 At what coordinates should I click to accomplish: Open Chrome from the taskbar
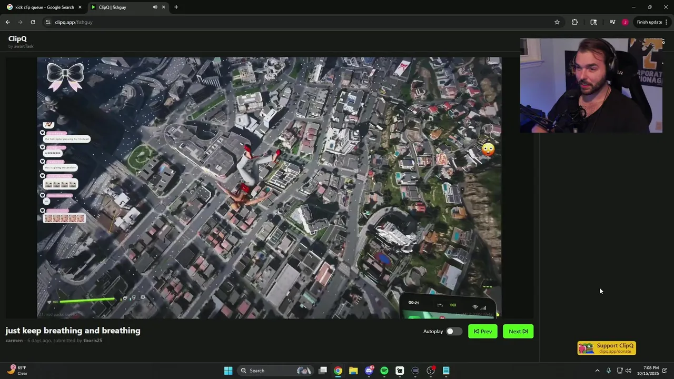coord(338,371)
